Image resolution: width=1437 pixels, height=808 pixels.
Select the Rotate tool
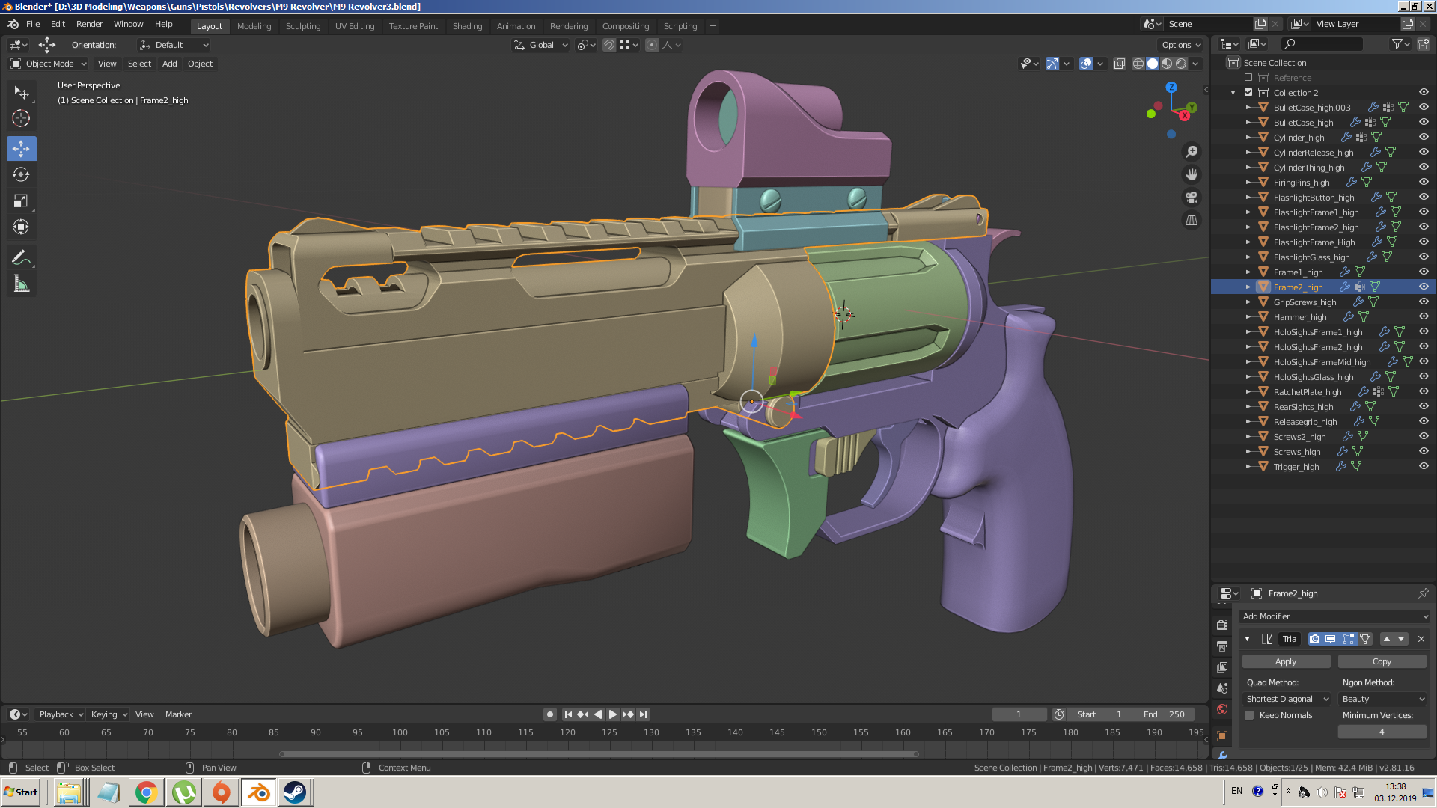(21, 174)
